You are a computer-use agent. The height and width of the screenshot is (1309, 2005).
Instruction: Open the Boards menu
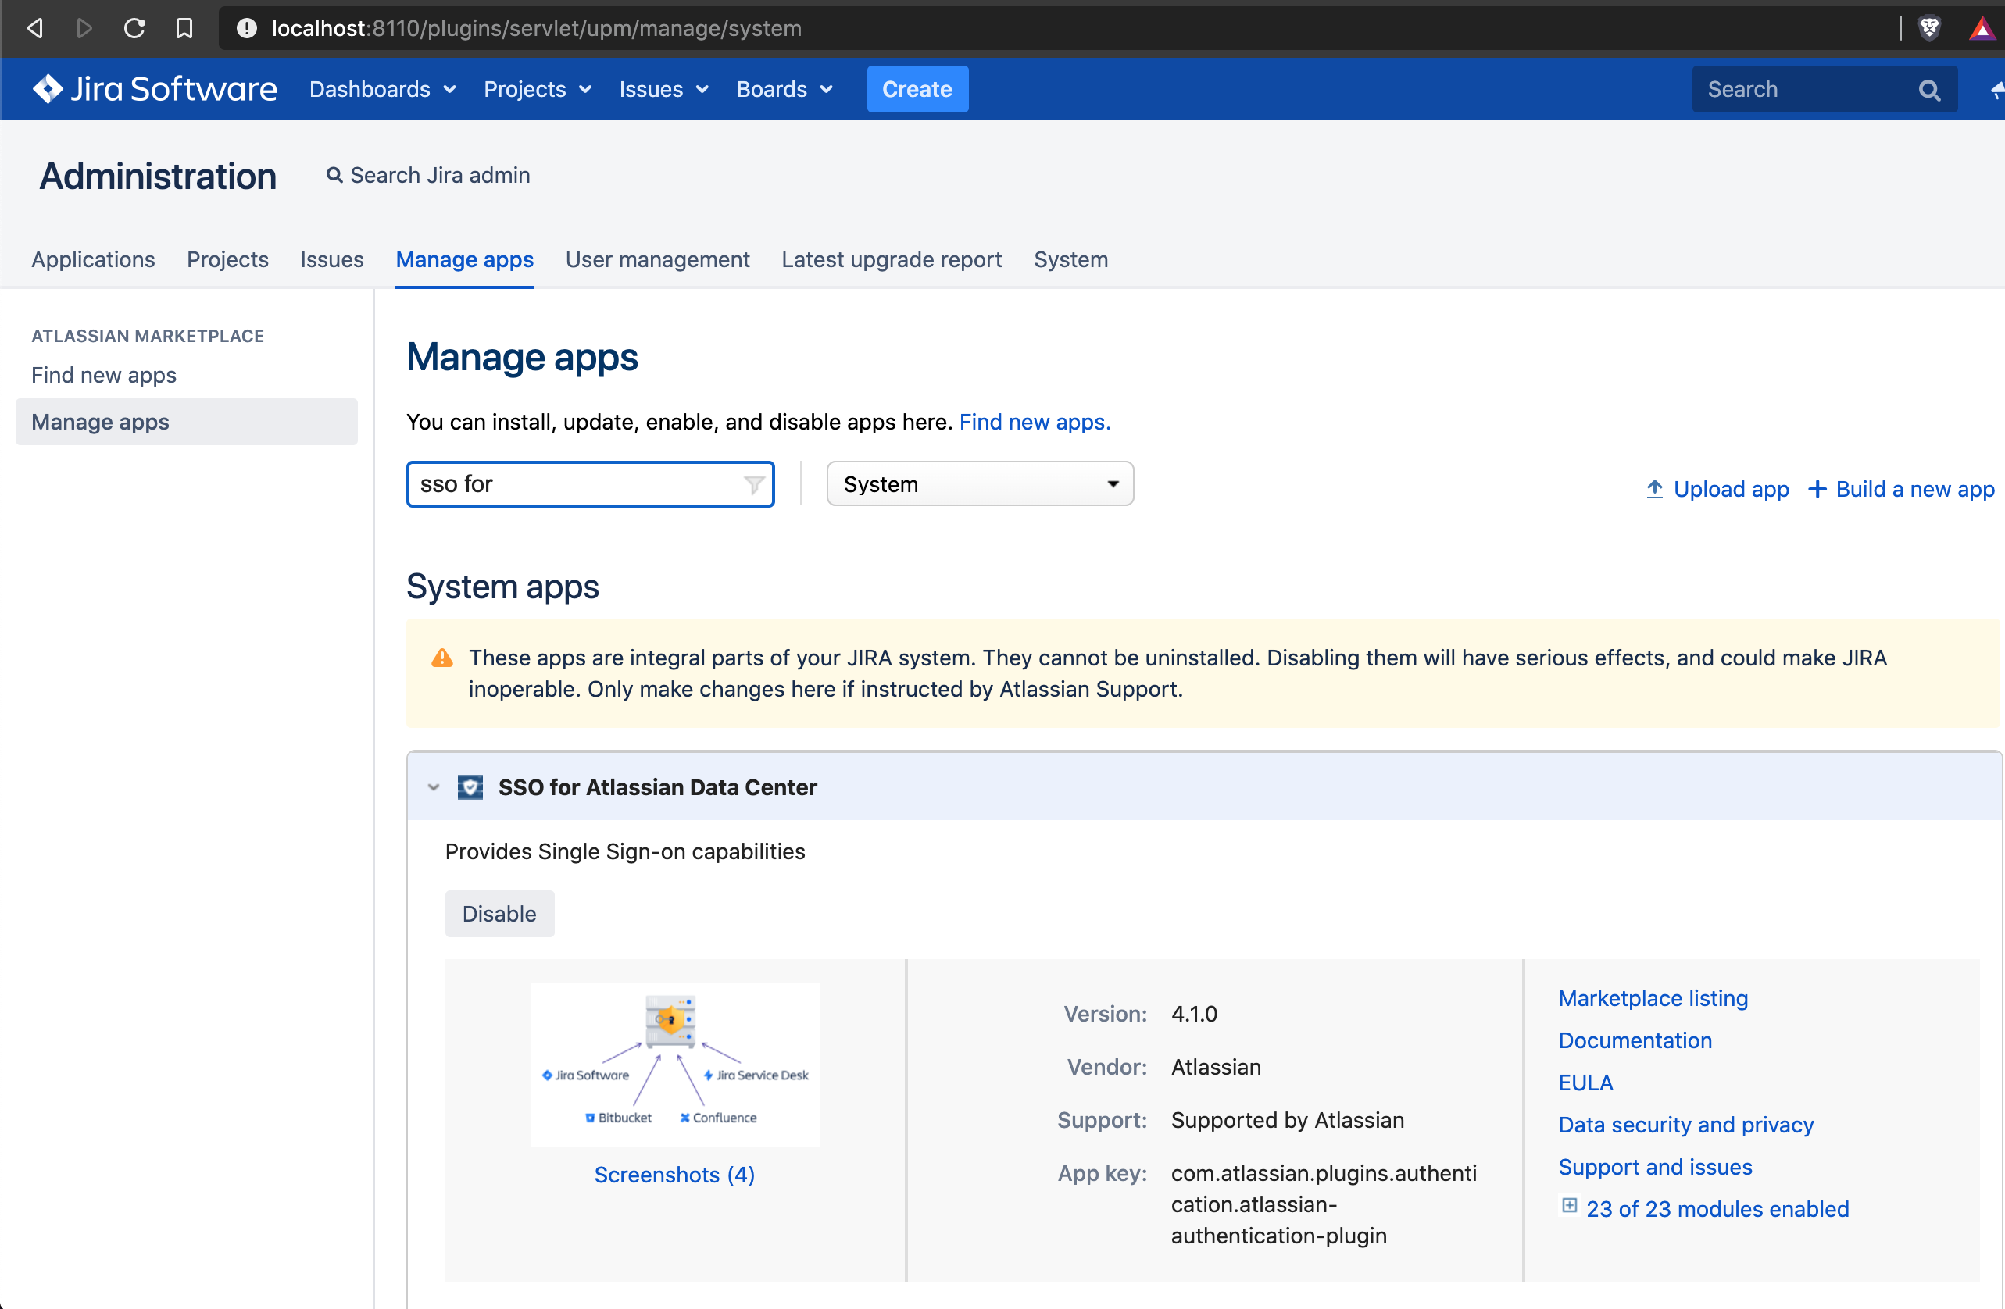coord(784,89)
